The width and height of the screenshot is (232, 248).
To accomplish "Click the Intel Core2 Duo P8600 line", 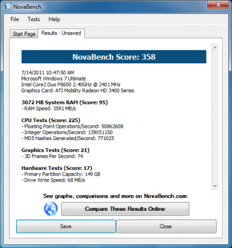I will coord(71,84).
